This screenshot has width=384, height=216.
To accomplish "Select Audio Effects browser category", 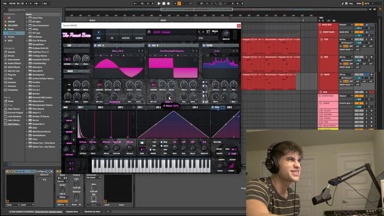I will 14,63.
